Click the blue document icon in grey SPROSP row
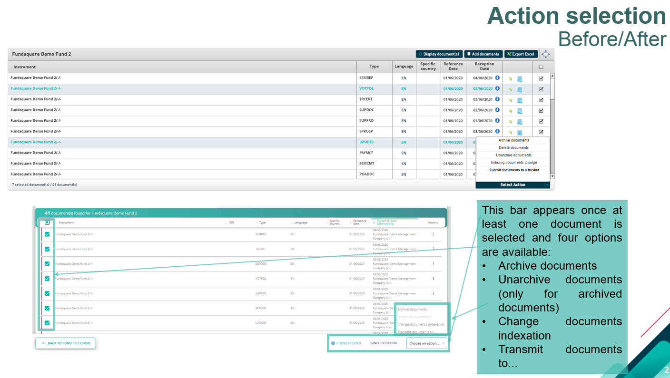 520,133
